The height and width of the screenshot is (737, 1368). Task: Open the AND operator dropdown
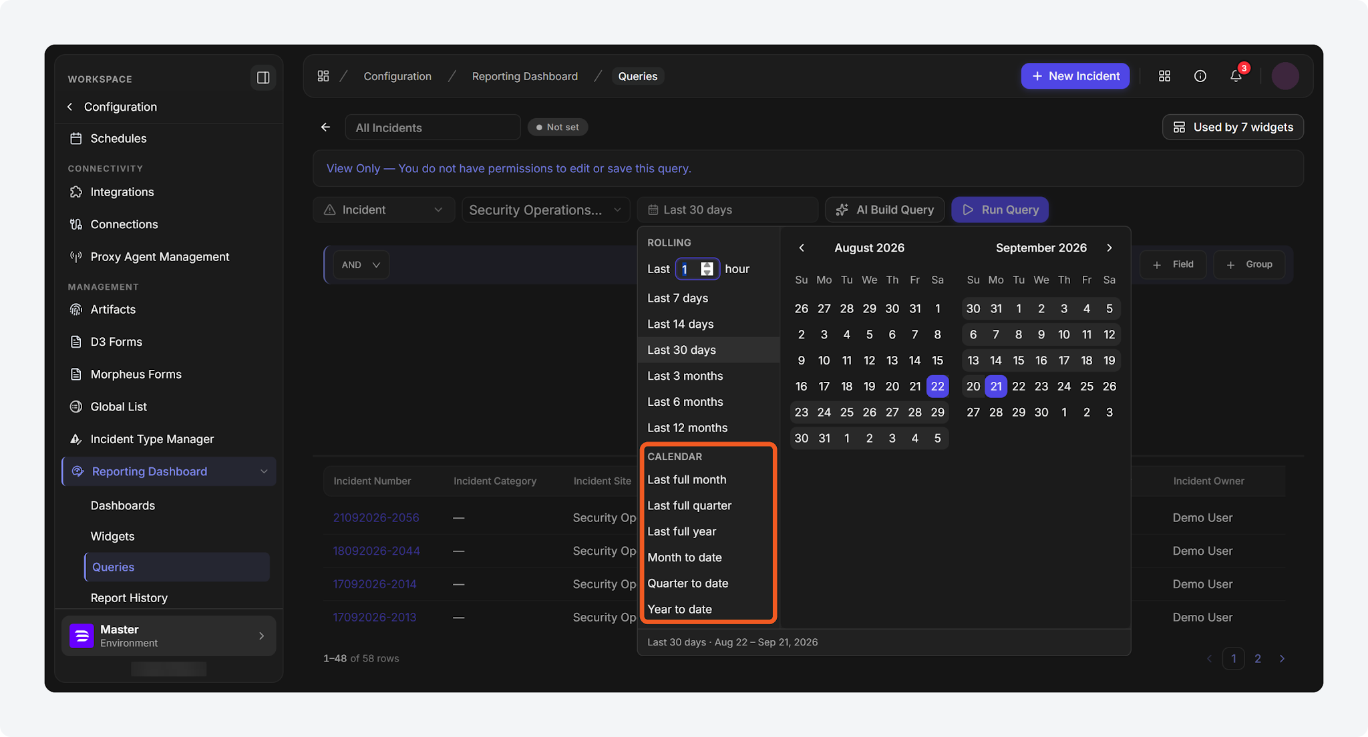point(361,265)
